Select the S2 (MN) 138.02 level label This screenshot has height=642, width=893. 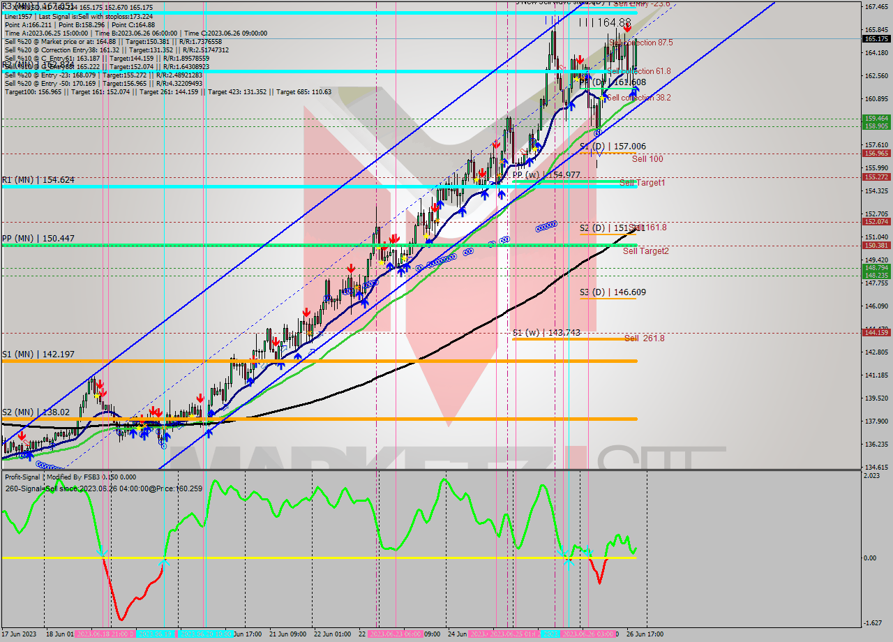pyautogui.click(x=35, y=412)
